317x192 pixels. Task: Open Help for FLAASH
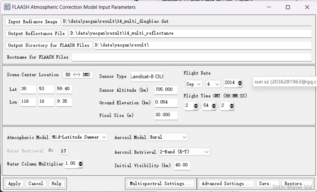[57, 184]
